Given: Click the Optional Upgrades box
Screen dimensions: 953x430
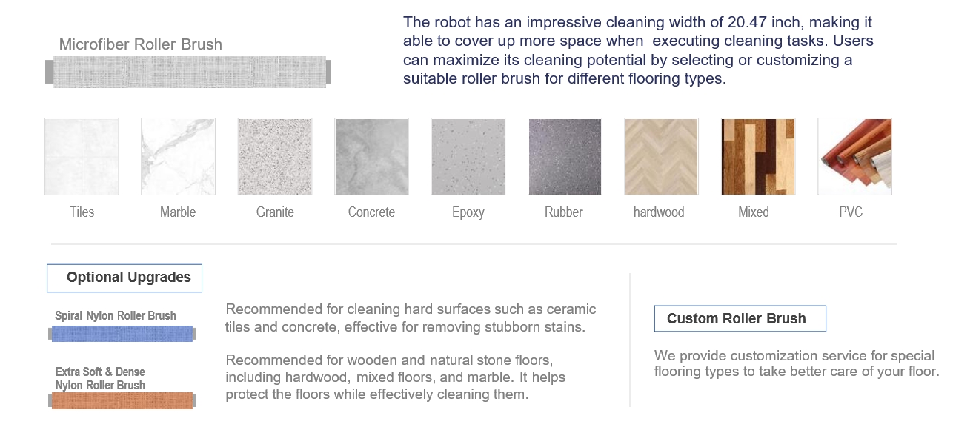Looking at the screenshot, I should click(124, 278).
